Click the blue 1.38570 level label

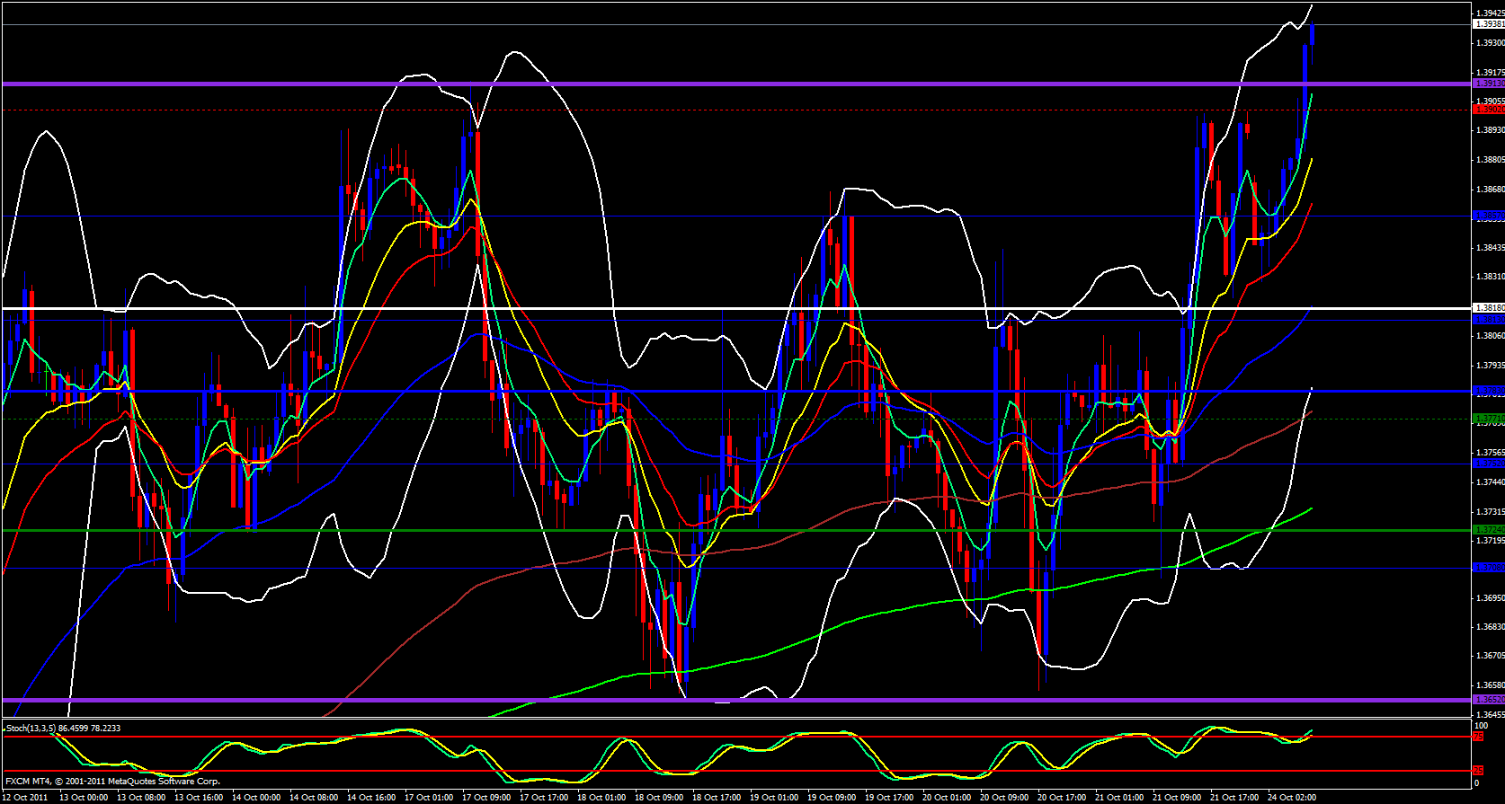coord(1488,216)
